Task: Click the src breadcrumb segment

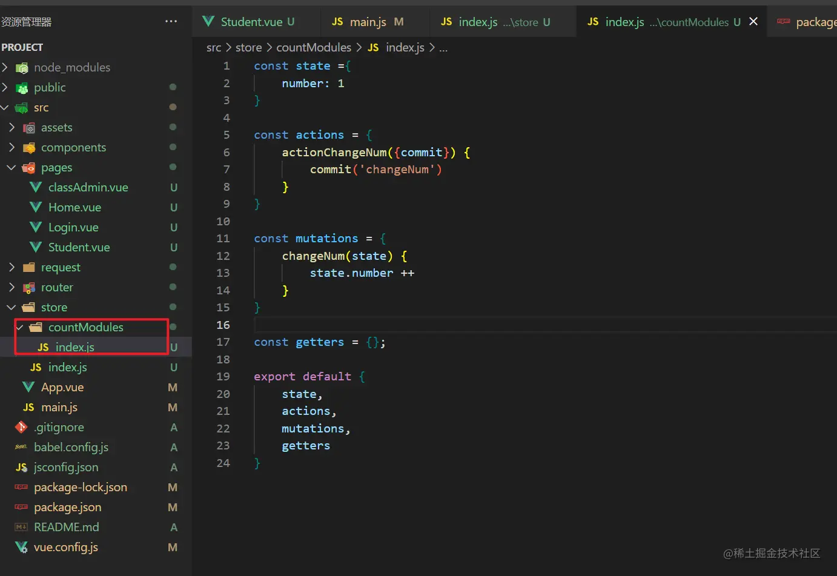Action: 214,47
